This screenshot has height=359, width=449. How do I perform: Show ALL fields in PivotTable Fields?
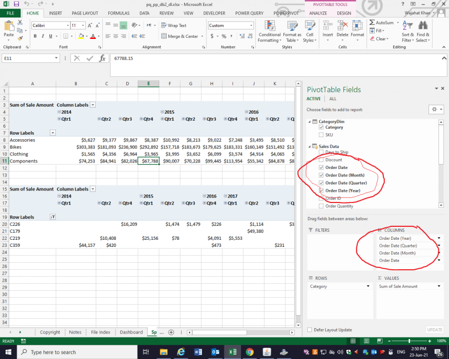[332, 99]
